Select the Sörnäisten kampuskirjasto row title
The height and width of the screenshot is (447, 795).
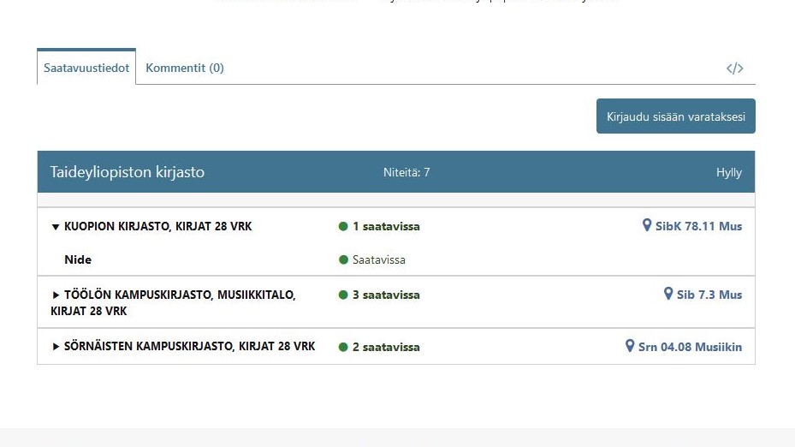[189, 347]
